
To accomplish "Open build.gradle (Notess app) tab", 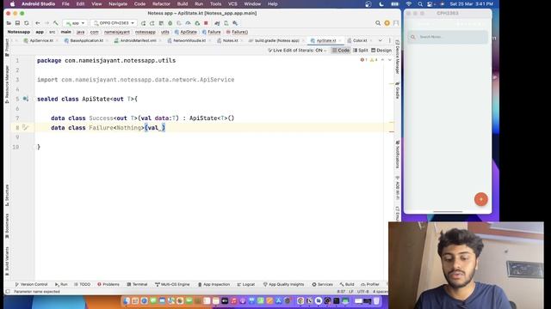I will click(x=276, y=40).
